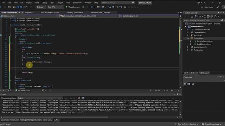Expand the Dependencies node
Viewport: 225px width, 126px height.
pyautogui.click(x=188, y=33)
